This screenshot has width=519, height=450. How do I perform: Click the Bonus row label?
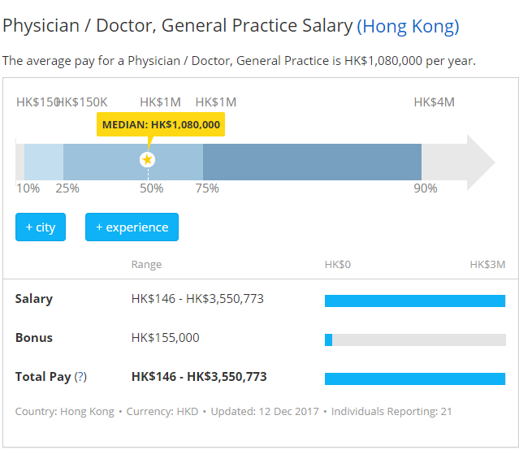(33, 338)
